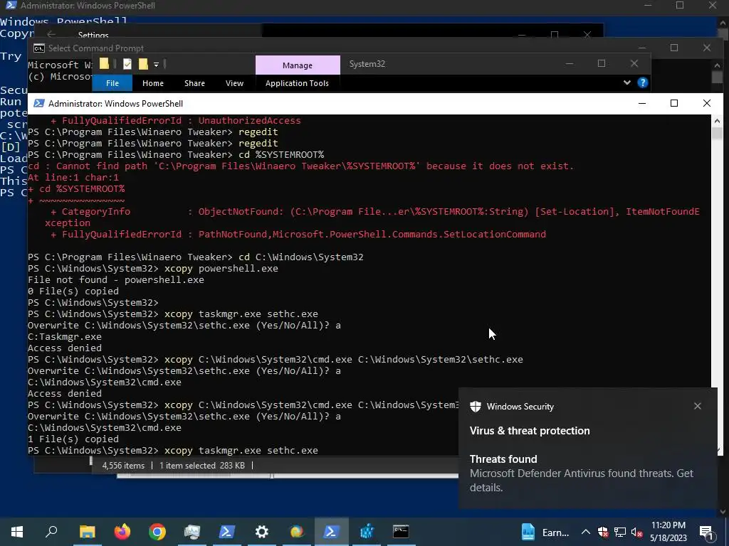Click the front PowerShell window title icon
729x546 pixels.
tap(39, 103)
